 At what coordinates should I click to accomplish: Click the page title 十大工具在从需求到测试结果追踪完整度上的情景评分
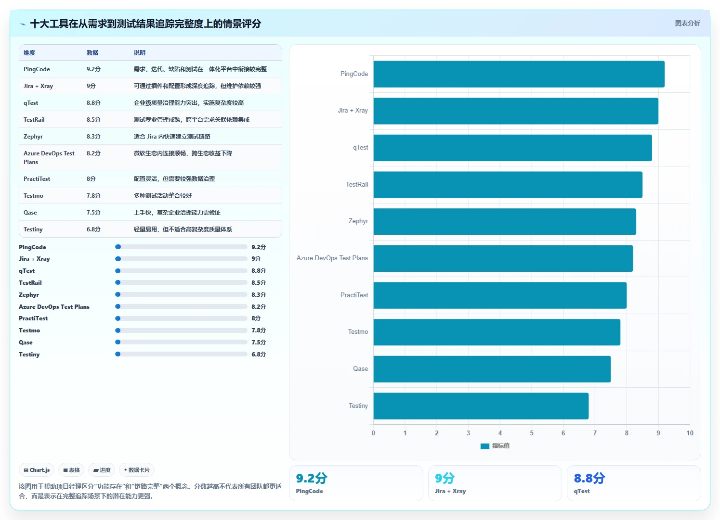[x=145, y=24]
